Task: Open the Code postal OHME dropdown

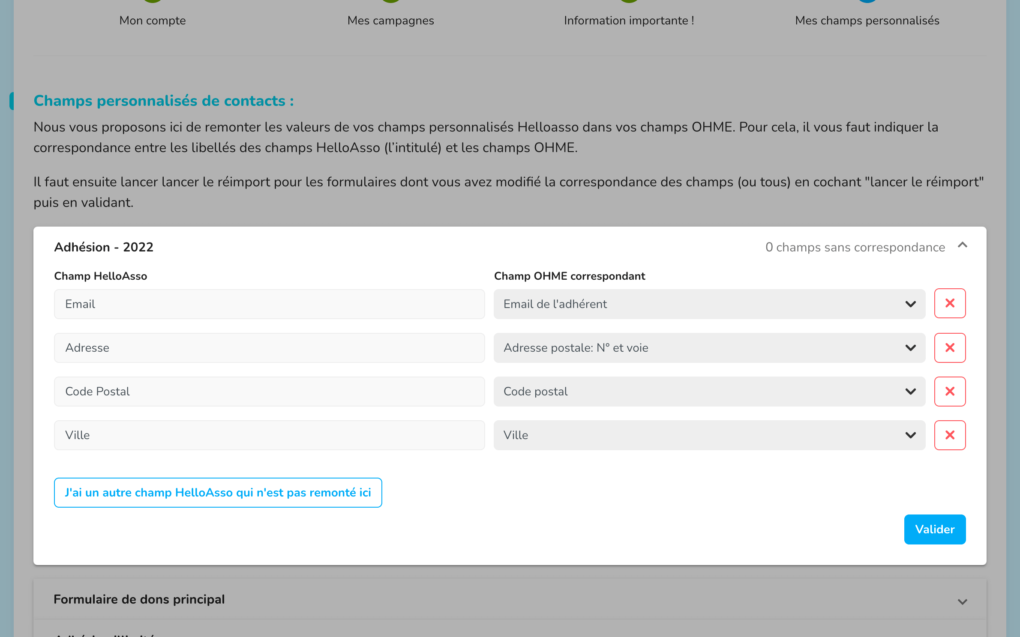Action: click(x=709, y=391)
